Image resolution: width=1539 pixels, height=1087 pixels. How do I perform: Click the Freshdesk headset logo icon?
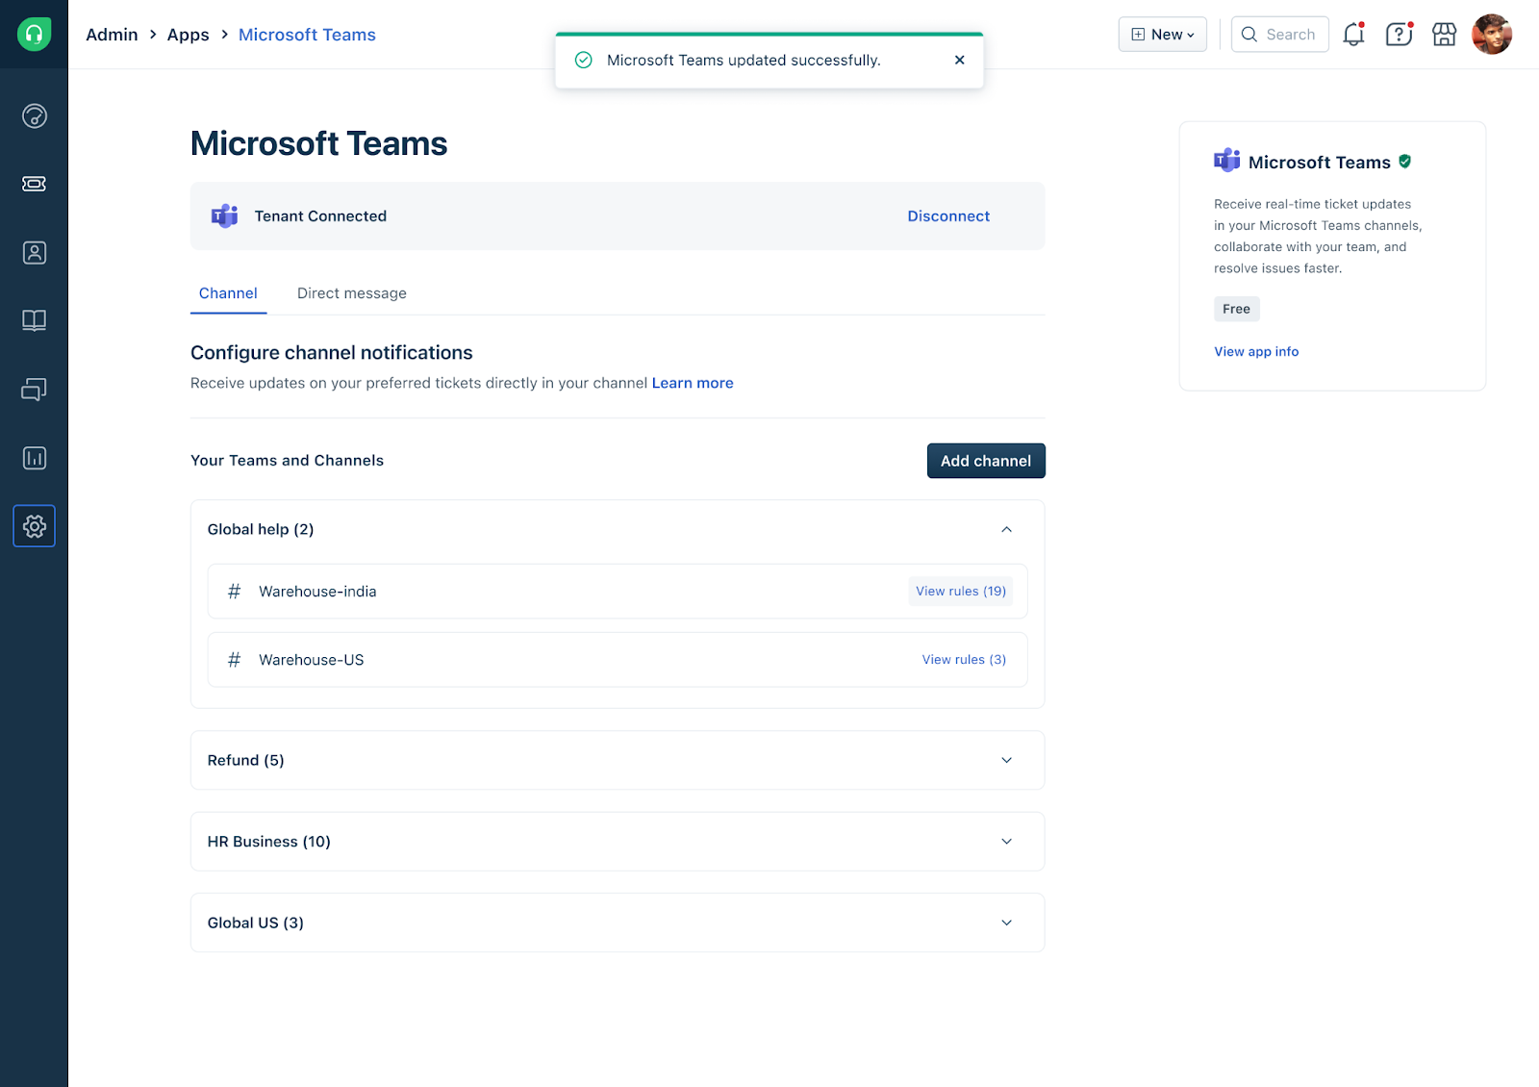pyautogui.click(x=34, y=35)
